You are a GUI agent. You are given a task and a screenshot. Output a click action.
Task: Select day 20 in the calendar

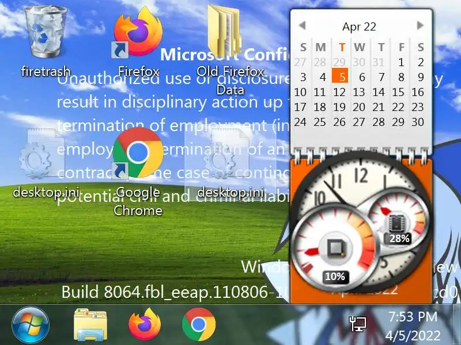(x=359, y=107)
